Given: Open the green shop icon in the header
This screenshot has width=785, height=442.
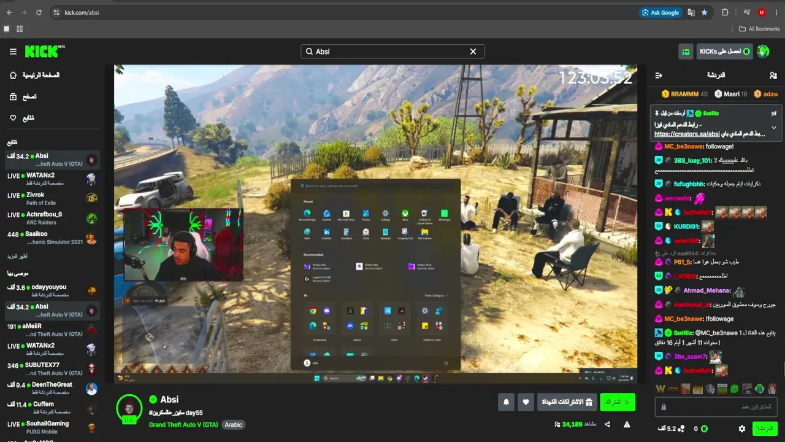Looking at the screenshot, I should click(686, 52).
